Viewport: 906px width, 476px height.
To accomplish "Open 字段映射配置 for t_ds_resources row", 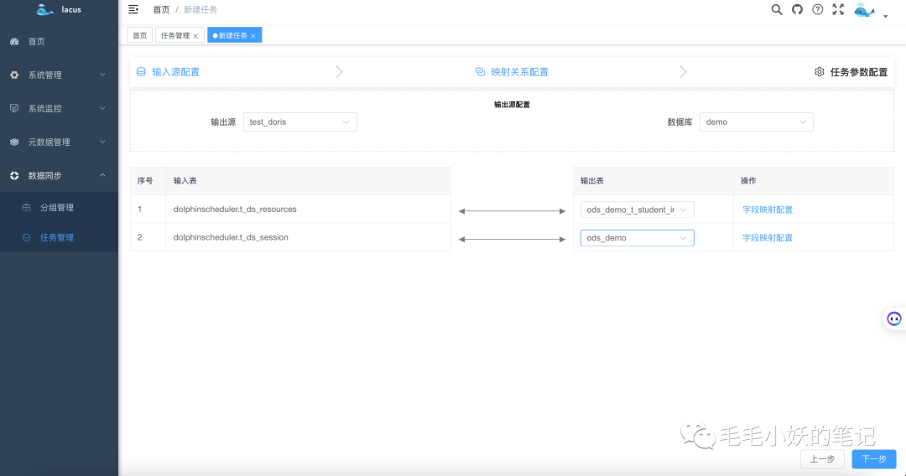I will [768, 210].
